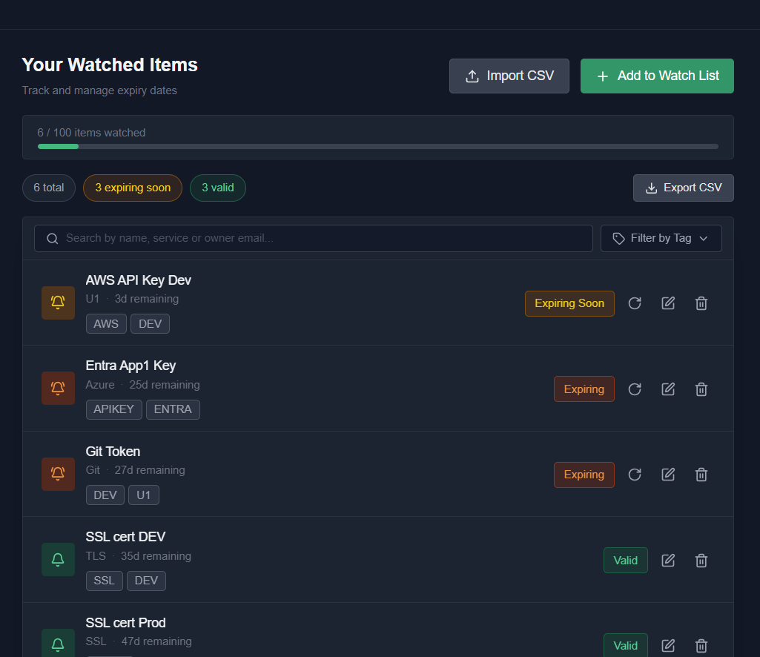Select the 3 expiring soon filter
Image resolution: width=760 pixels, height=657 pixels.
click(x=133, y=188)
